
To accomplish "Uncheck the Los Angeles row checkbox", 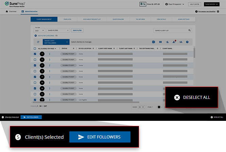I will [x=35, y=100].
